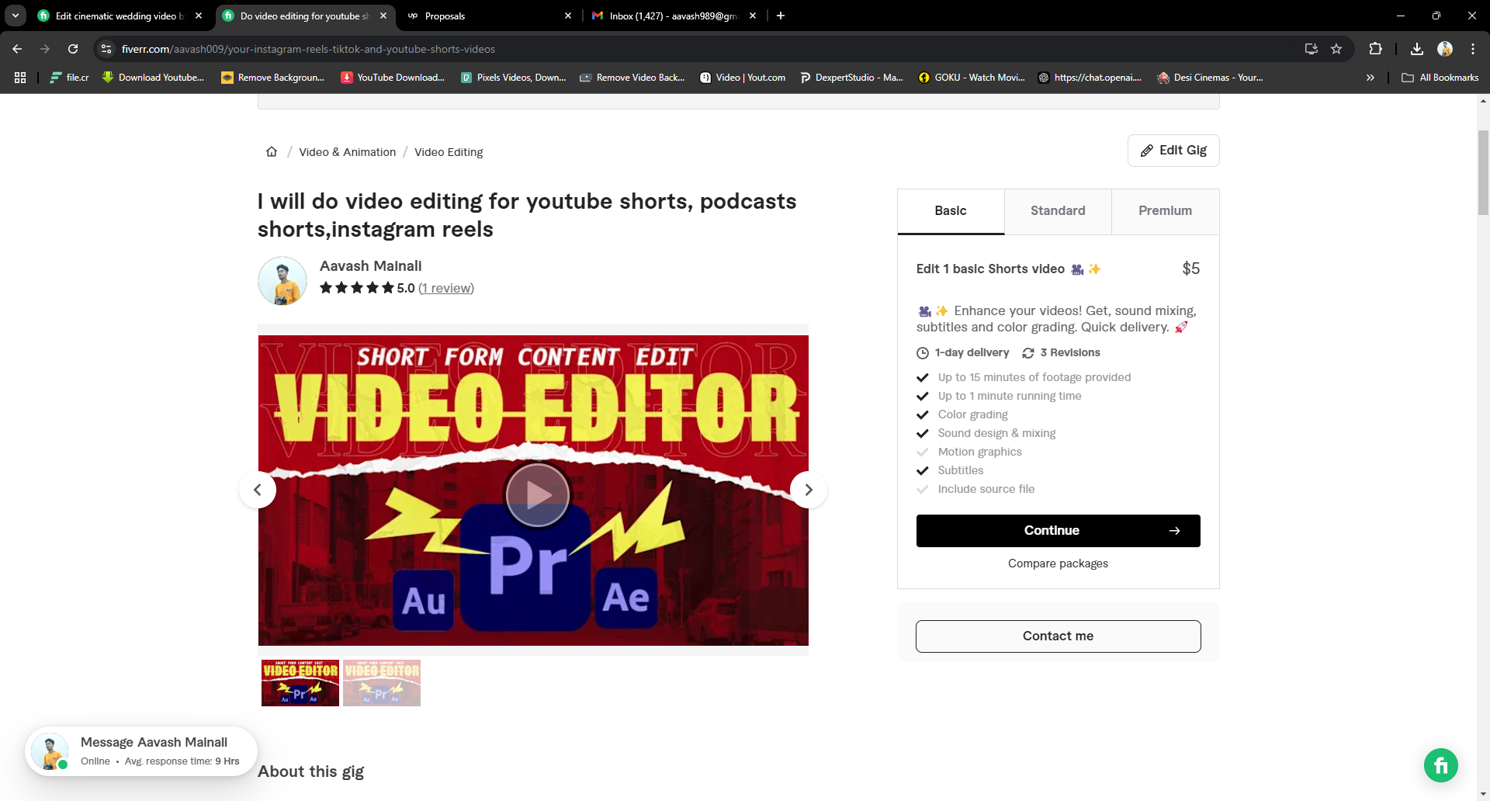
Task: Open the green Fiverr assistant icon
Action: tap(1441, 766)
